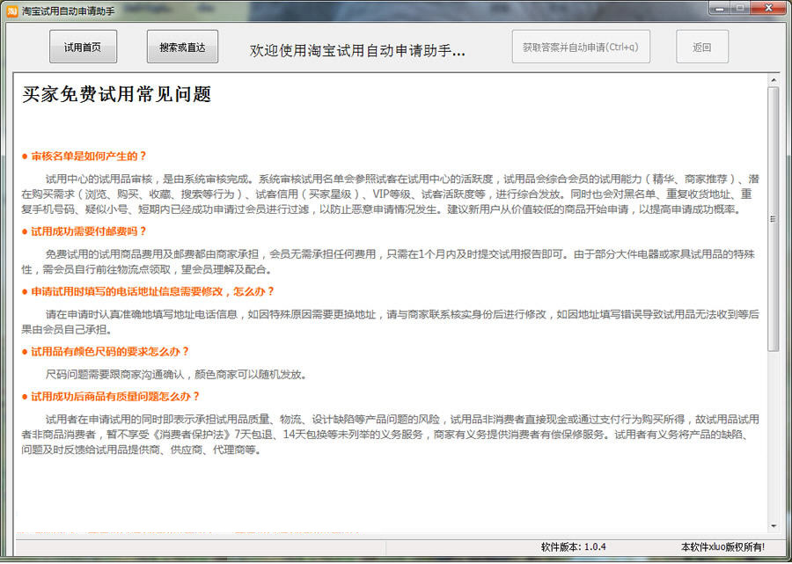792x564 pixels.
Task: Click the 欢迎使用淘宝试用自动申请助手 label
Action: click(357, 50)
